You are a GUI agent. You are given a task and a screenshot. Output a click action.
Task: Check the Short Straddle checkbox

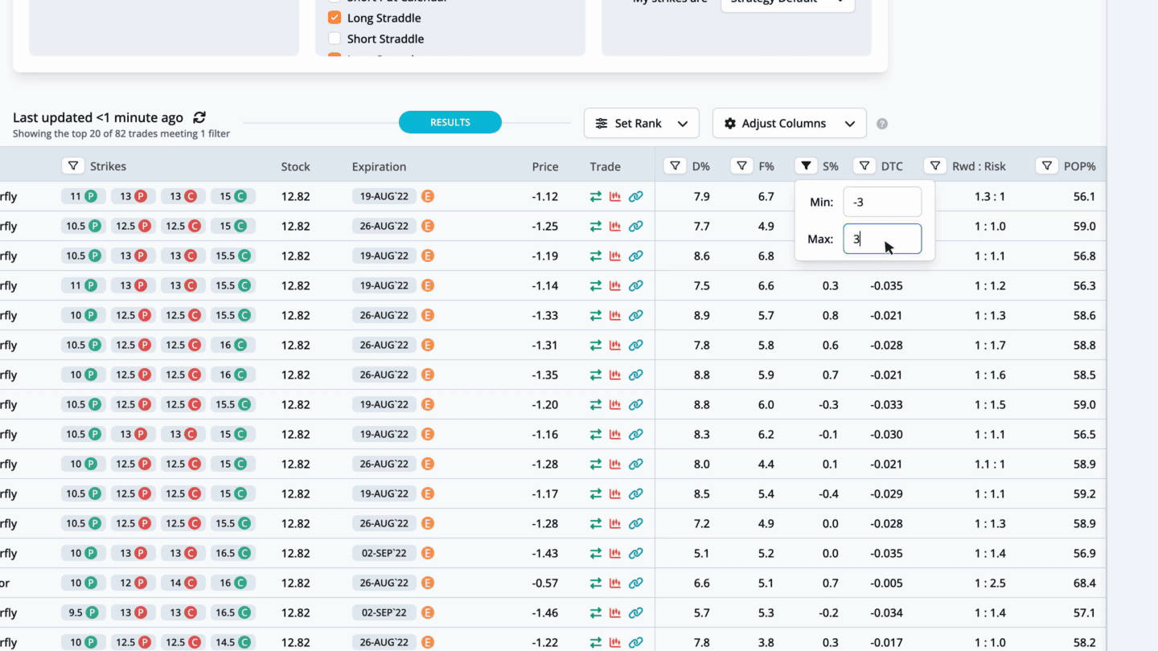[335, 39]
